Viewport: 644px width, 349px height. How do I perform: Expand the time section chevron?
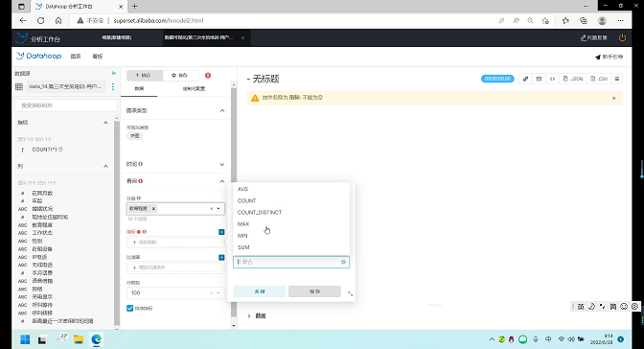222,164
